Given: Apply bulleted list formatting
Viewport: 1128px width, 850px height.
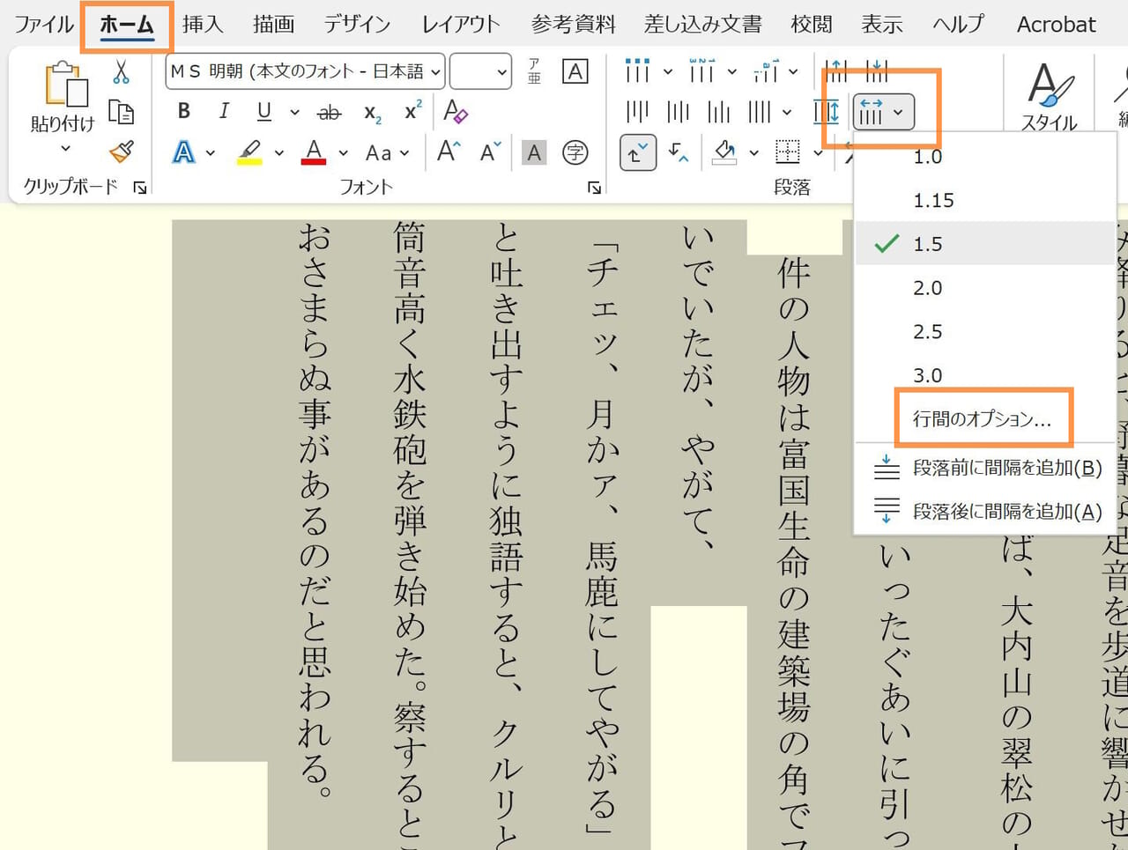Looking at the screenshot, I should tap(636, 71).
